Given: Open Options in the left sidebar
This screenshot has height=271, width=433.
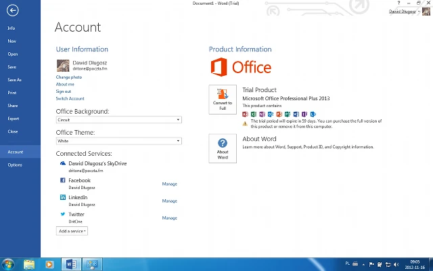Looking at the screenshot, I should (x=15, y=165).
